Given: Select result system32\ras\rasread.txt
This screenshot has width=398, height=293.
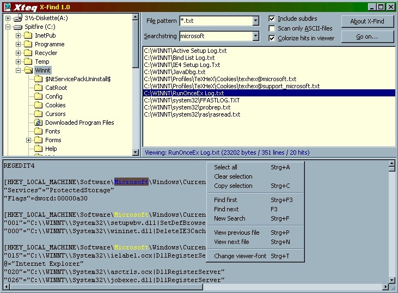Looking at the screenshot, I should click(269, 114).
